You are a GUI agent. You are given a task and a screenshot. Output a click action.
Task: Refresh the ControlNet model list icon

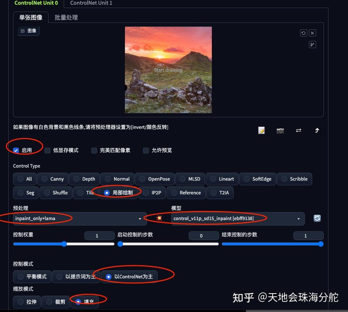coord(317,218)
